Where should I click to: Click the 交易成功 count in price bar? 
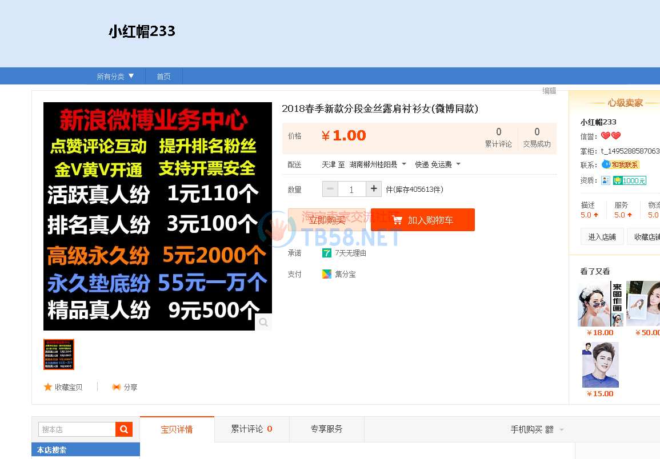[x=537, y=138]
